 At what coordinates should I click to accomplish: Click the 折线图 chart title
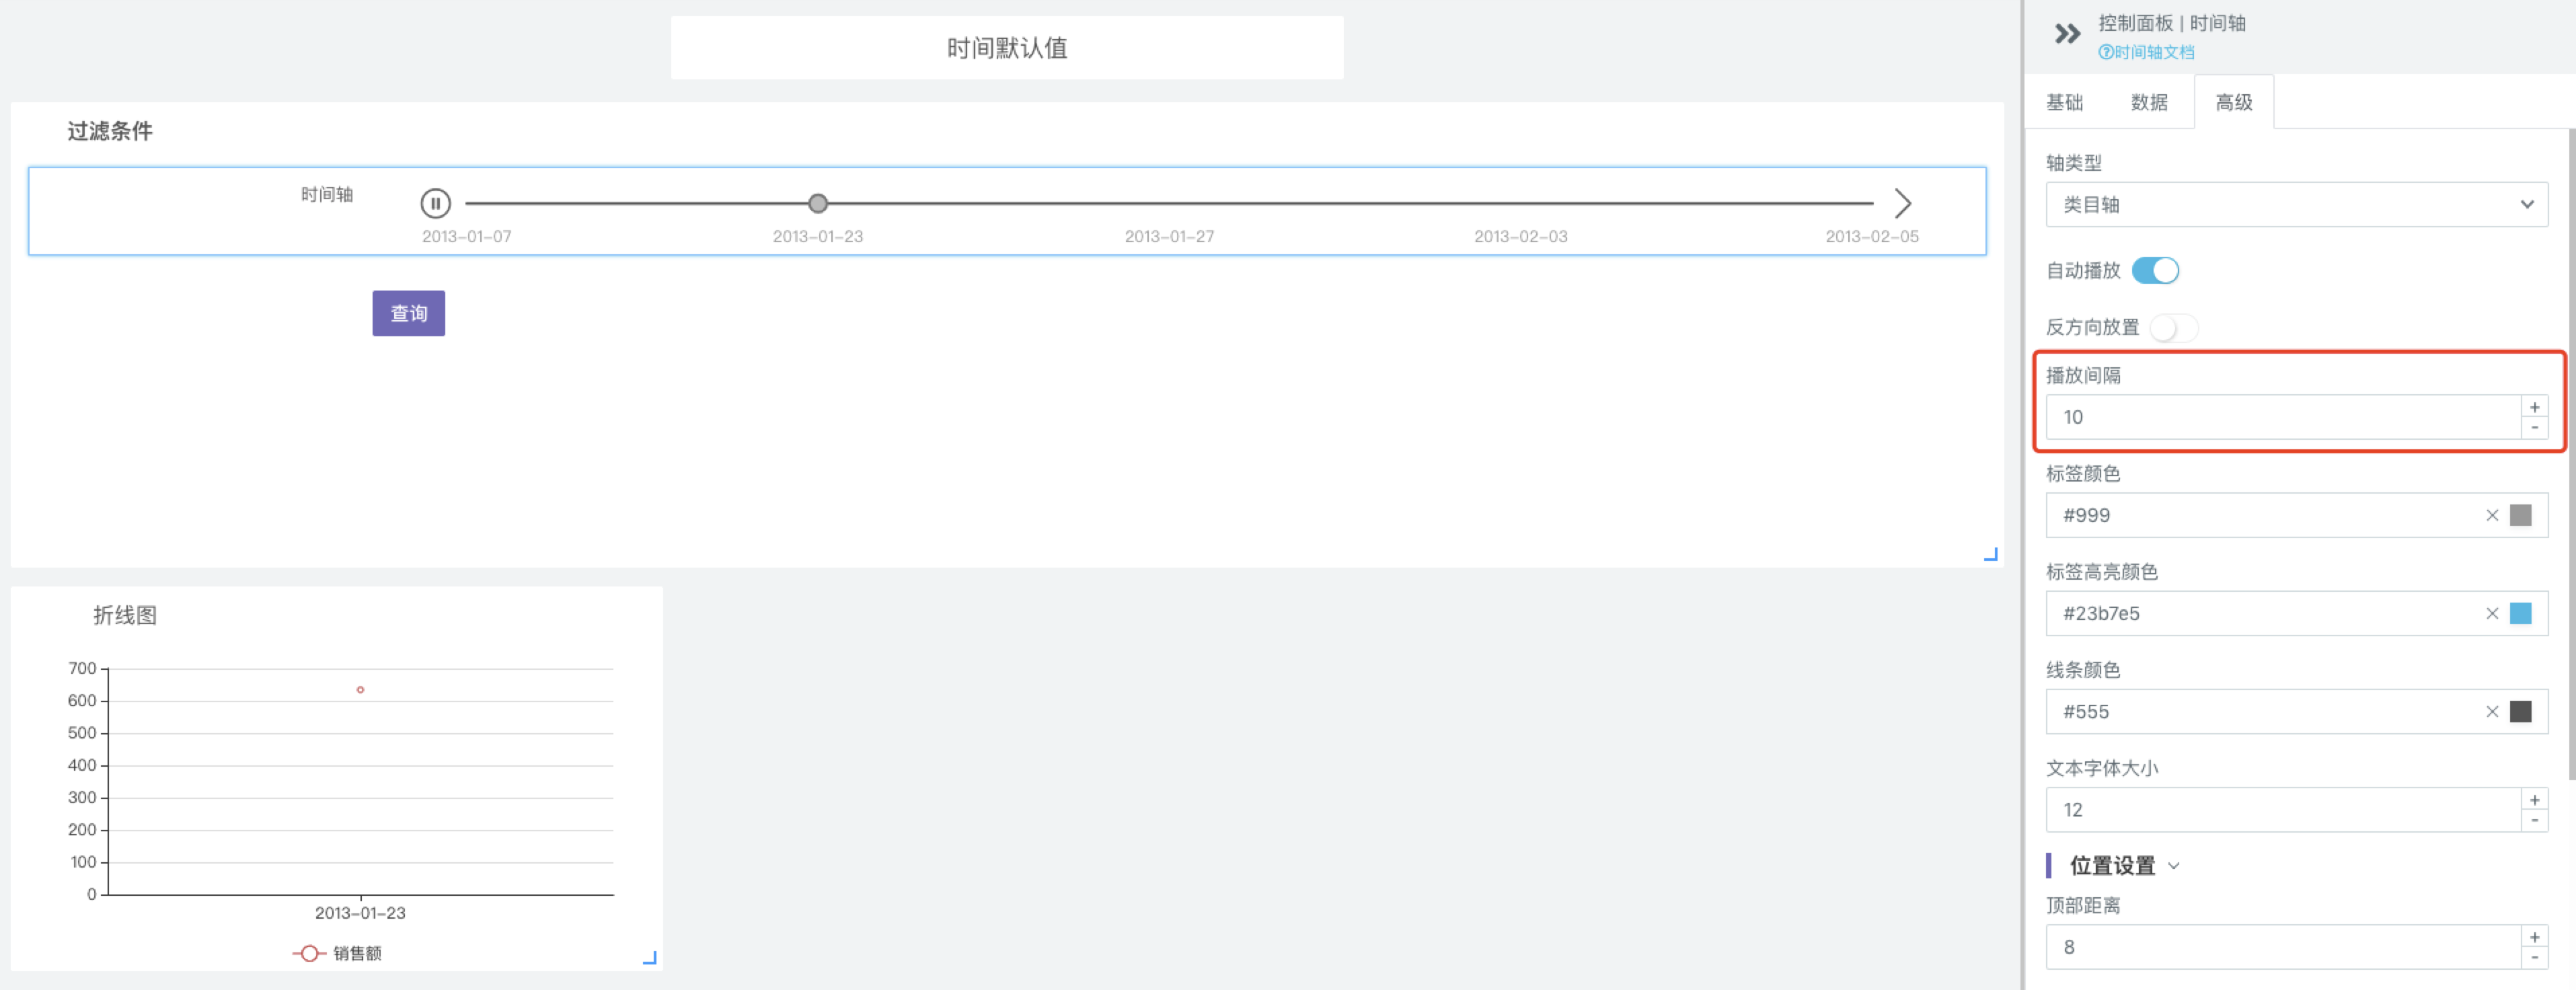[124, 615]
